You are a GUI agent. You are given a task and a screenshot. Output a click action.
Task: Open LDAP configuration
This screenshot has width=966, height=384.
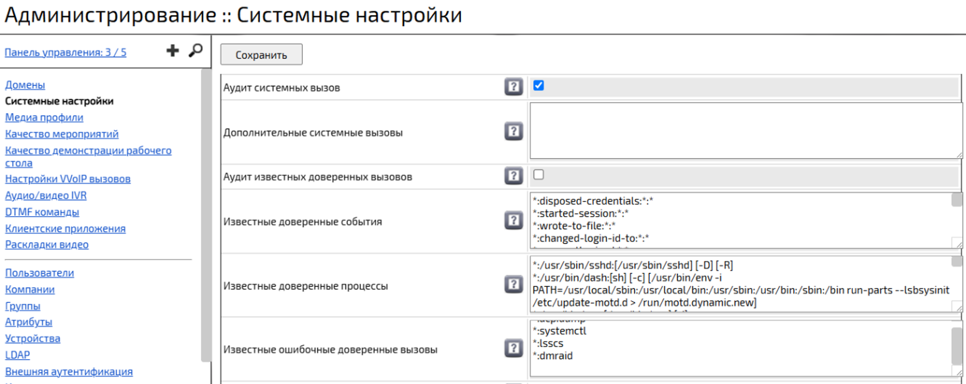[18, 356]
